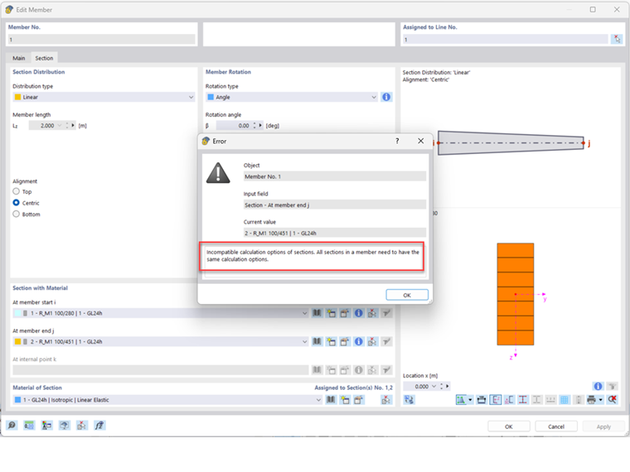
Task: Open the print options dropdown arrow
Action: point(601,400)
